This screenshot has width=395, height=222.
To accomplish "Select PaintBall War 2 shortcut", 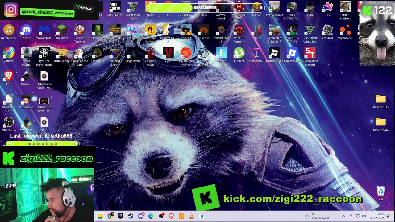I will click(x=221, y=34).
